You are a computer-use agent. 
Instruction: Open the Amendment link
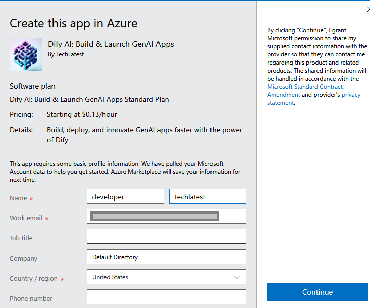284,95
